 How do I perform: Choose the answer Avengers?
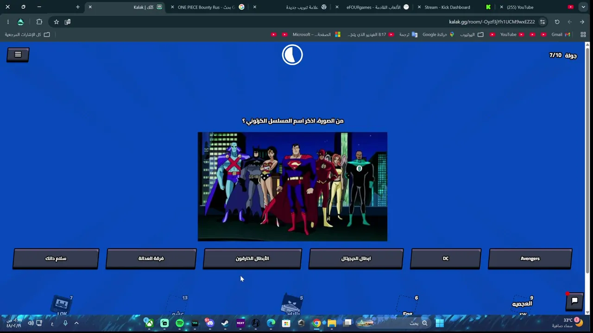point(530,259)
